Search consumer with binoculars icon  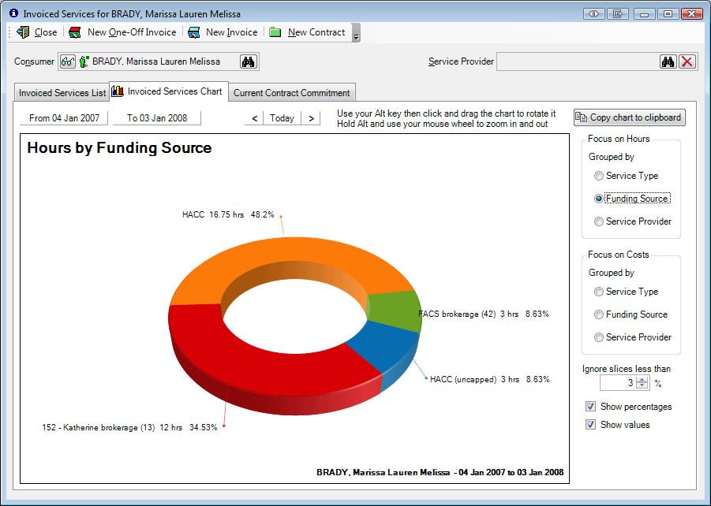click(248, 61)
